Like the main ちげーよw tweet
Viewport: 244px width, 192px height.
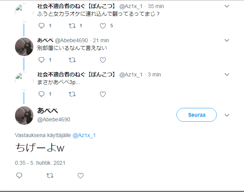pyautogui.click(x=81, y=175)
